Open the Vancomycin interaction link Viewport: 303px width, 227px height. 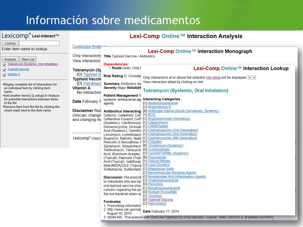(x=157, y=203)
